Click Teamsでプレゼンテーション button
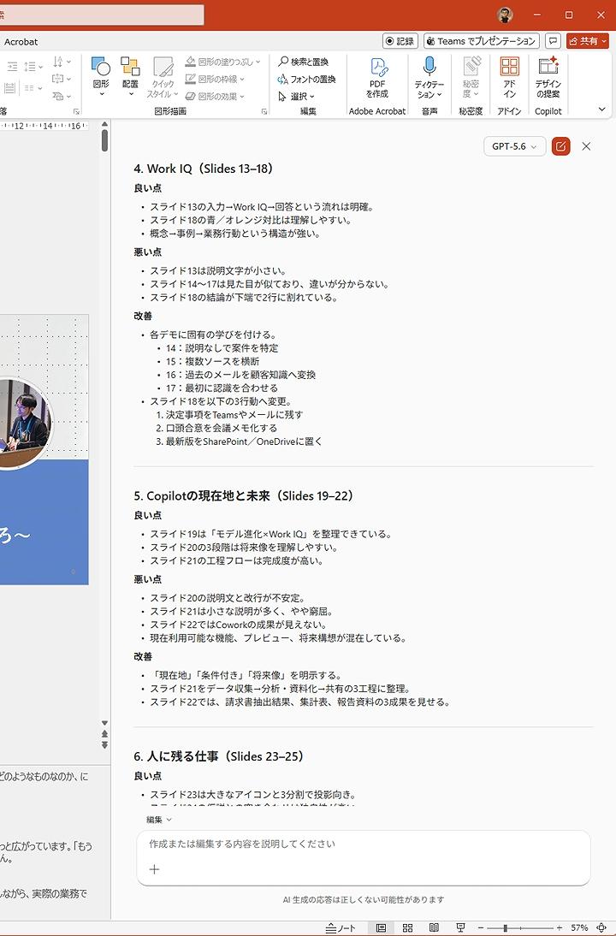616x936 pixels. (x=482, y=41)
